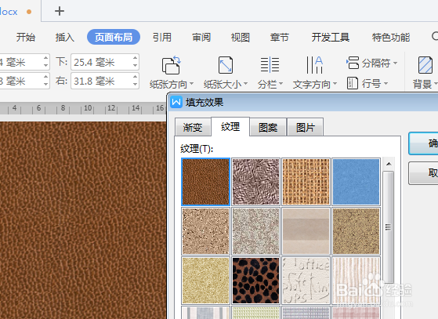
Task: Expand the 纸张方向 dropdown arrow
Action: pyautogui.click(x=192, y=84)
